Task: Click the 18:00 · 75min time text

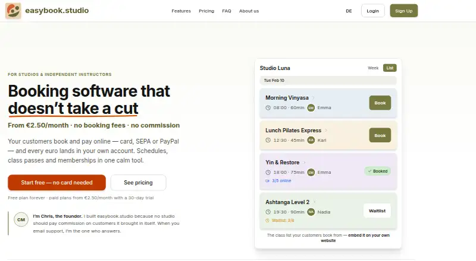Action: [289, 172]
